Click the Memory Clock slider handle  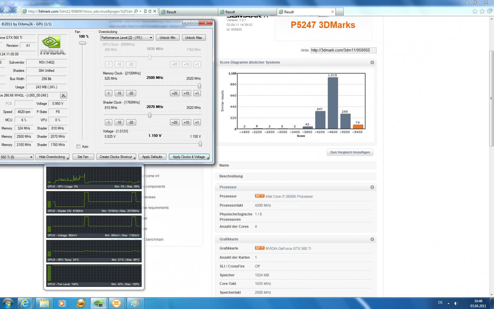199,86
